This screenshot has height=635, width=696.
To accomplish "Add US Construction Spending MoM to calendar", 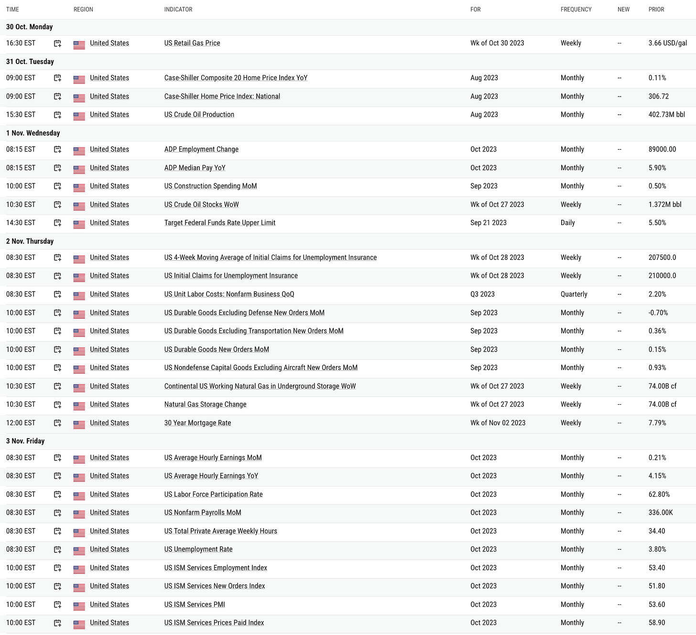I will tap(57, 186).
